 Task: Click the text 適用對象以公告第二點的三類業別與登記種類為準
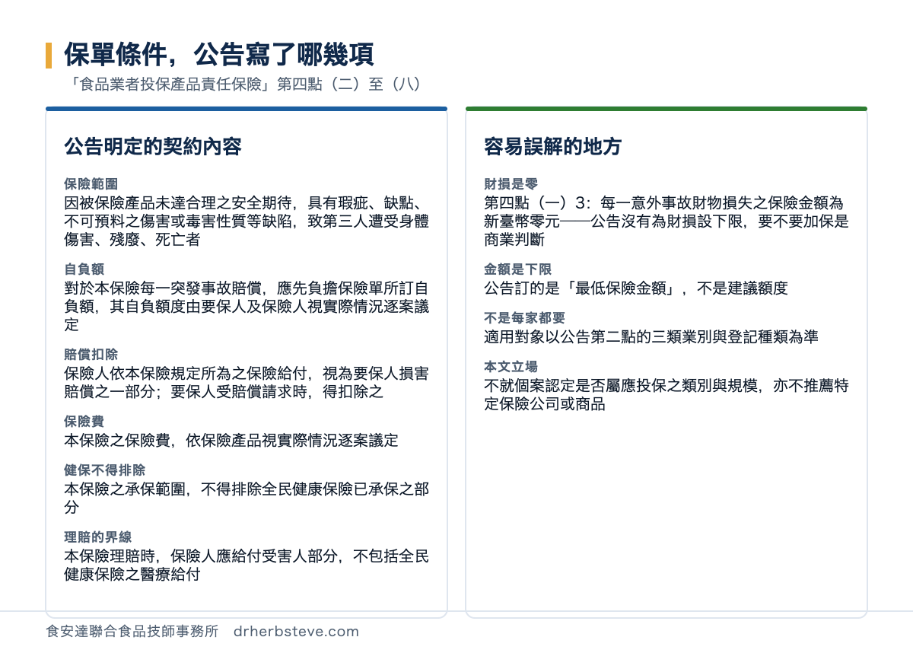(651, 337)
